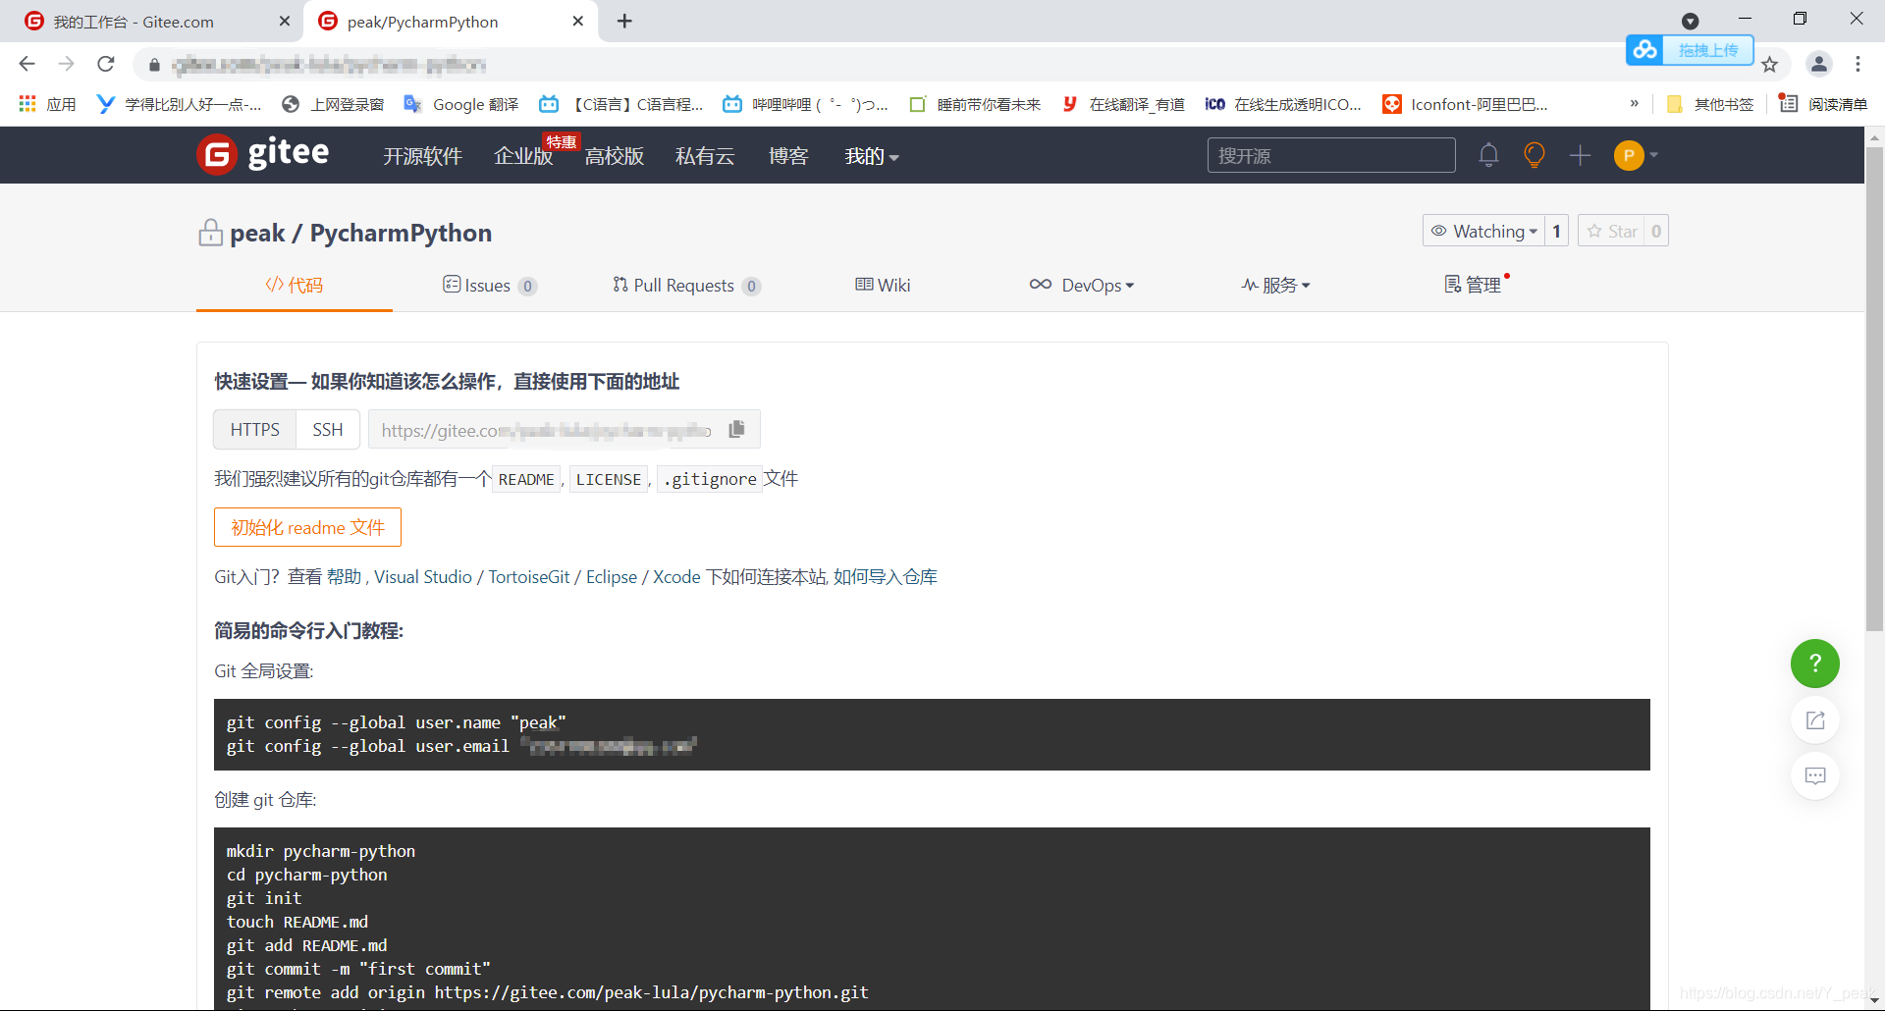Click the page vertical scrollbar
This screenshot has width=1885, height=1011.
pos(1874,388)
